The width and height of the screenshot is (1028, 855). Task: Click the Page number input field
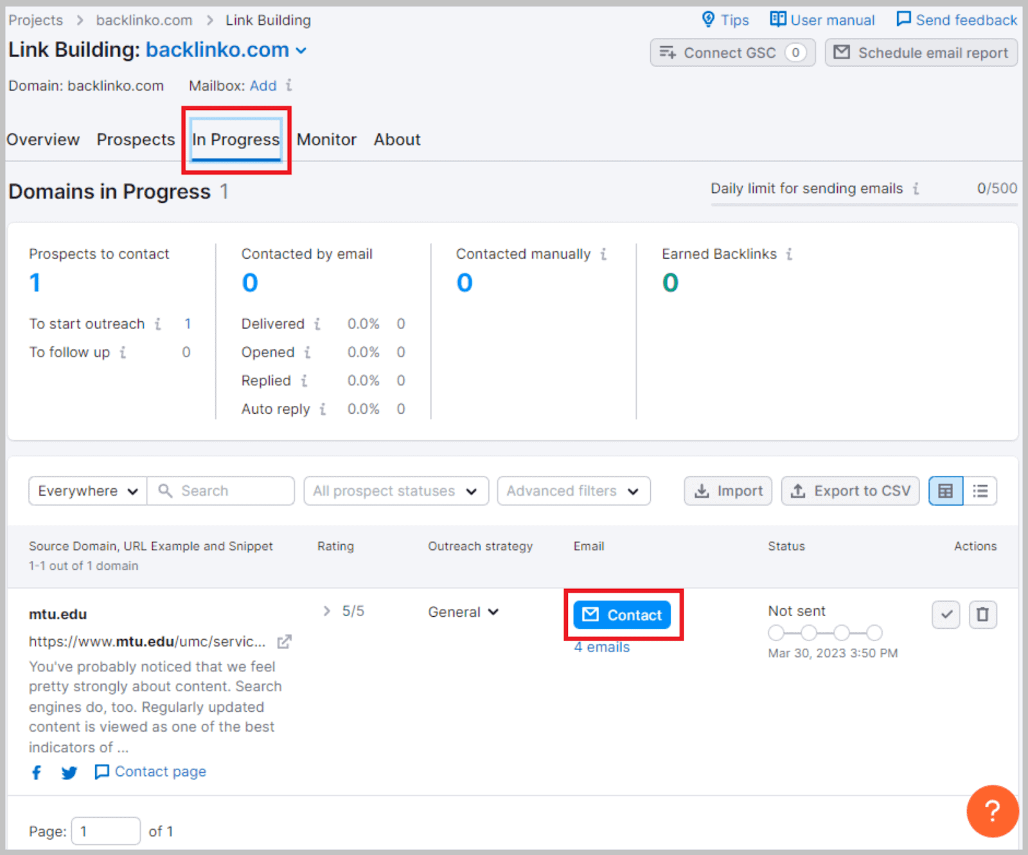[105, 831]
